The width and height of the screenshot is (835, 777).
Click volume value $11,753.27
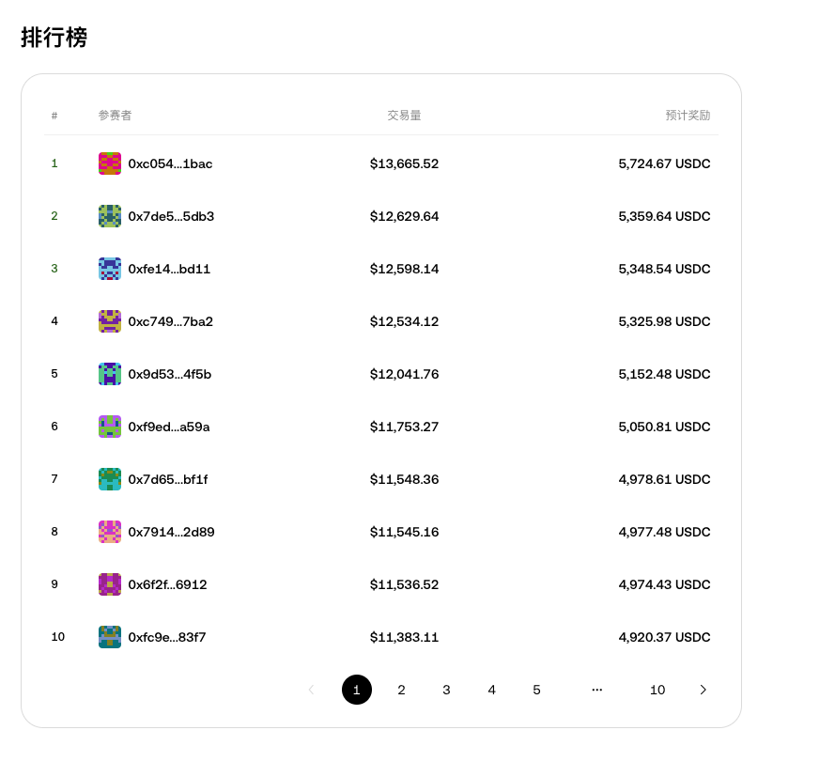404,427
